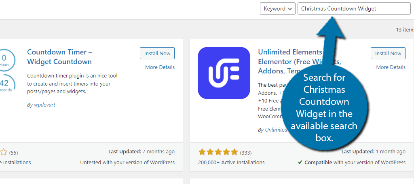The width and height of the screenshot is (414, 184).
Task: Click the 13 items count label
Action: (x=405, y=30)
